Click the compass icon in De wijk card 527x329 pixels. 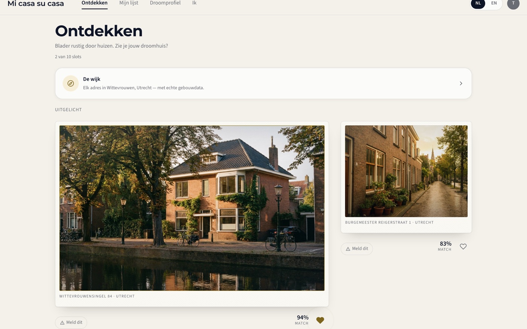click(x=70, y=83)
